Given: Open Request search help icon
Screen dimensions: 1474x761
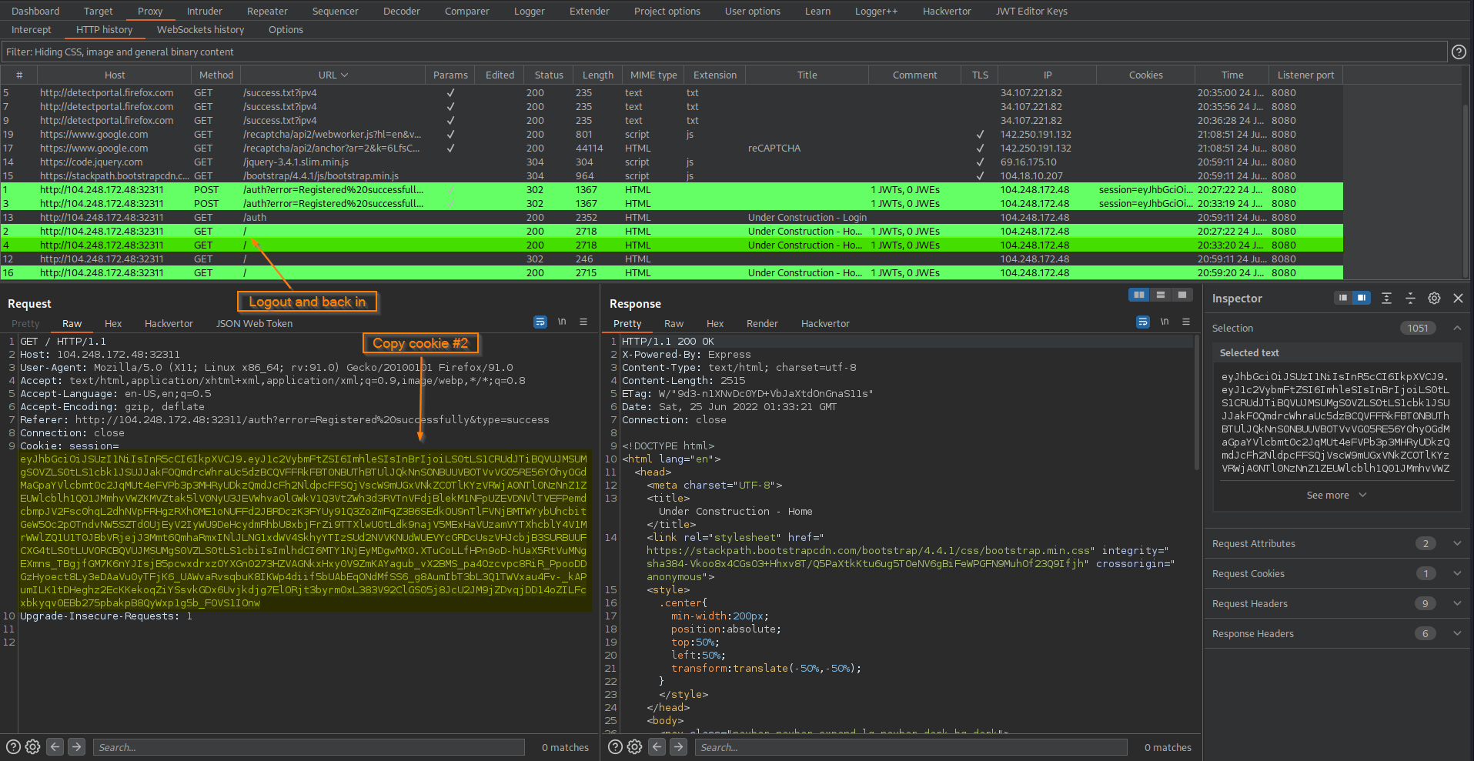Looking at the screenshot, I should click(13, 746).
